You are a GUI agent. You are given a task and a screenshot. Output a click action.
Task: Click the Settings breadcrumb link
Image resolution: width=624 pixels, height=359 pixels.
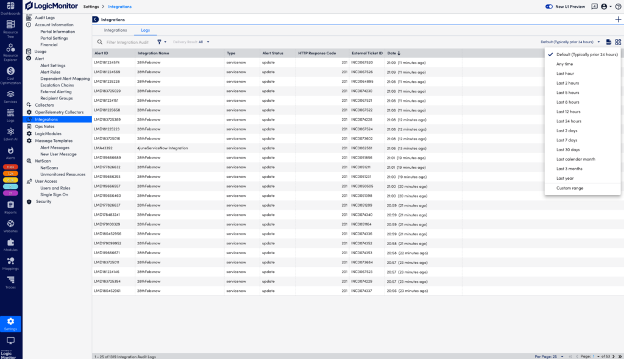click(x=91, y=6)
